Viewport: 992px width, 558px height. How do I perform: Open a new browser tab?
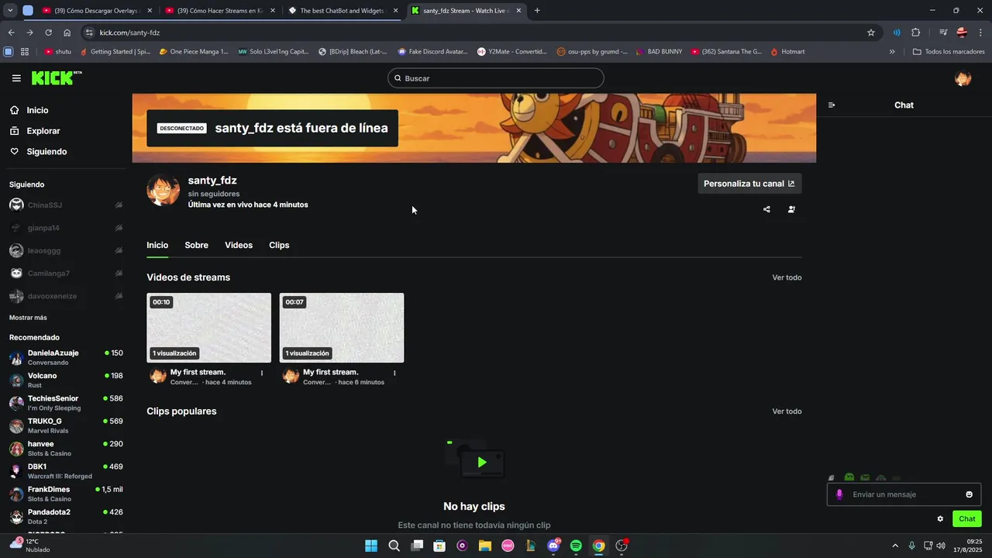537,11
